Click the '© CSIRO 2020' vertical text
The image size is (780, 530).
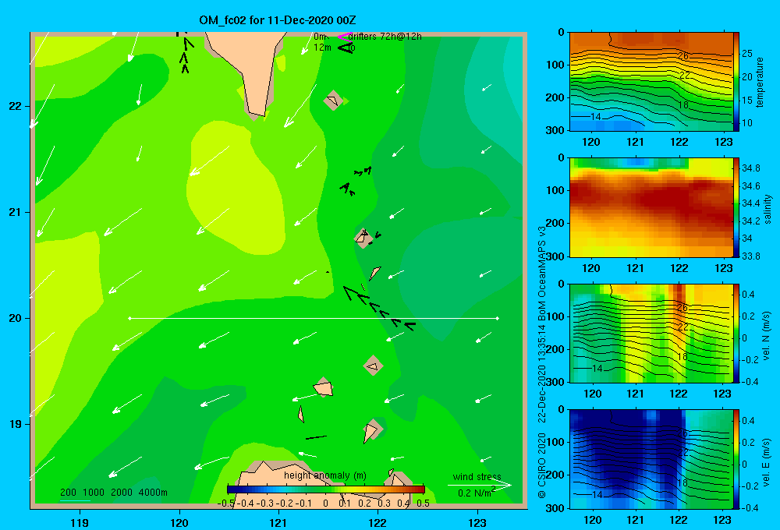coord(542,465)
